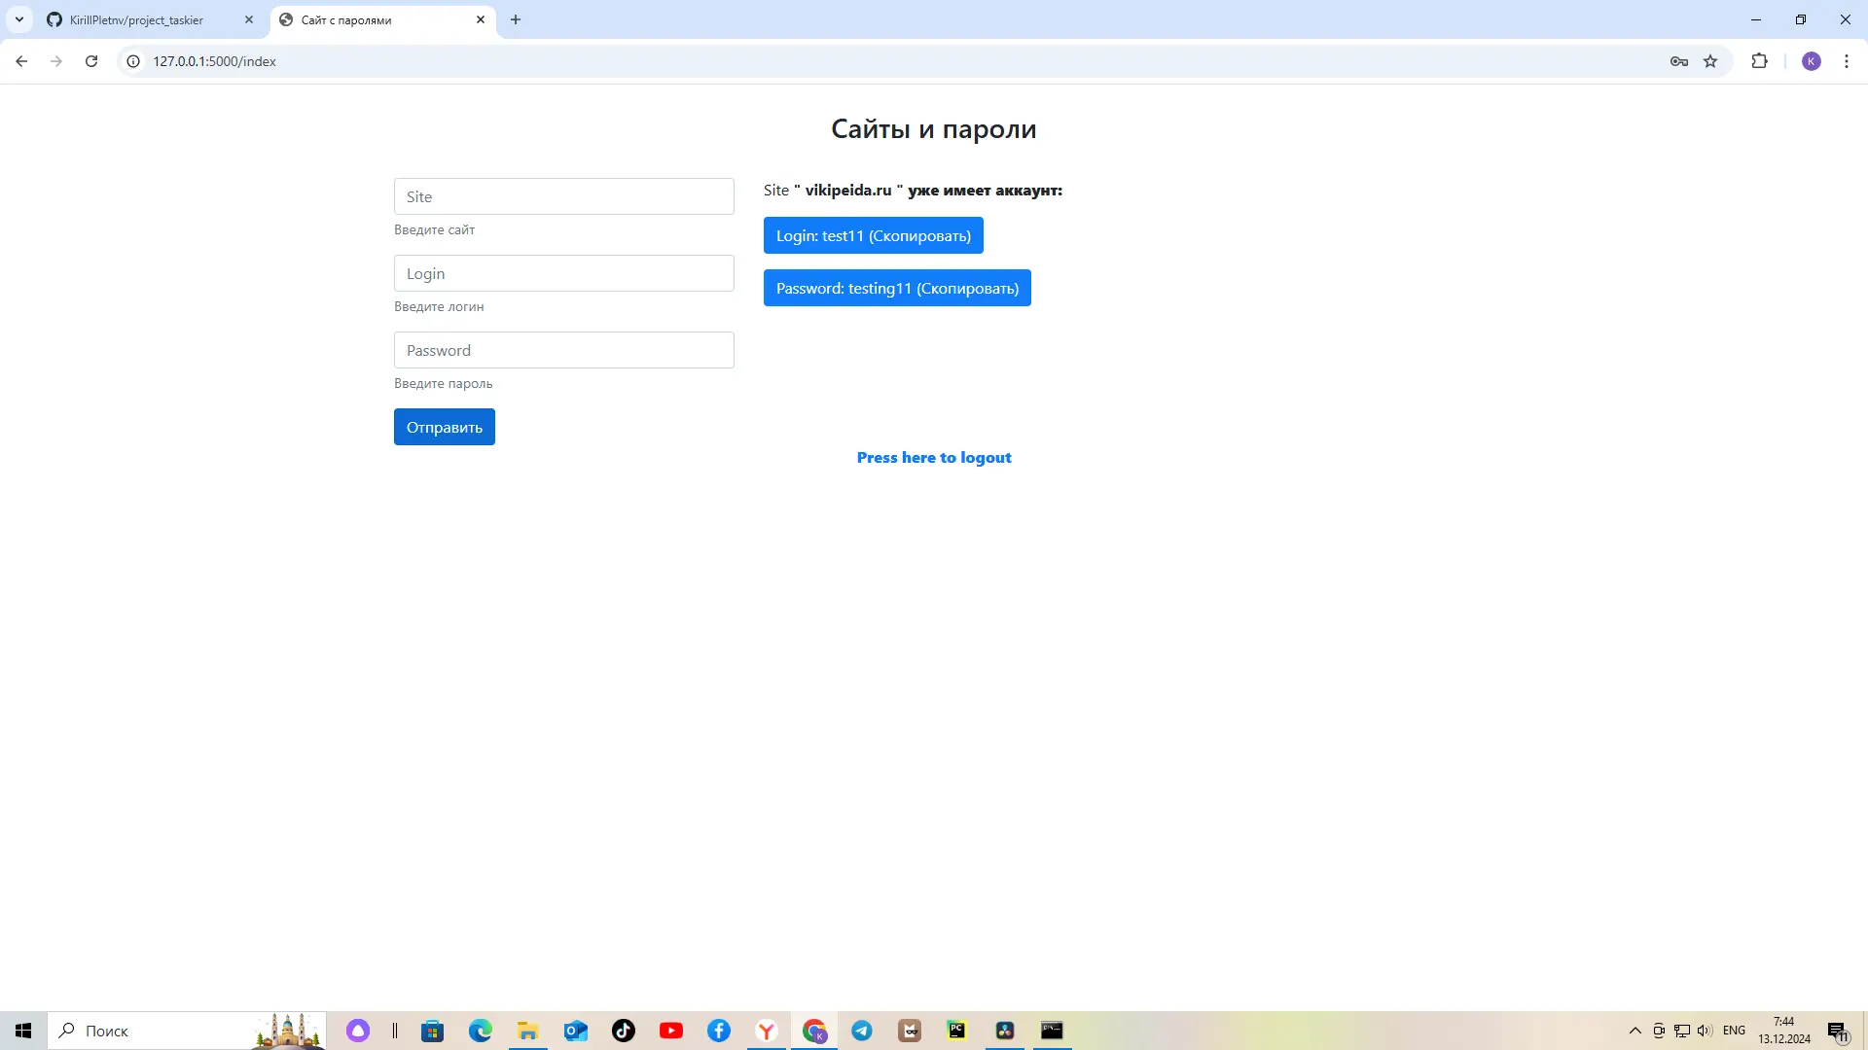Open new tab with plus button

[x=516, y=19]
